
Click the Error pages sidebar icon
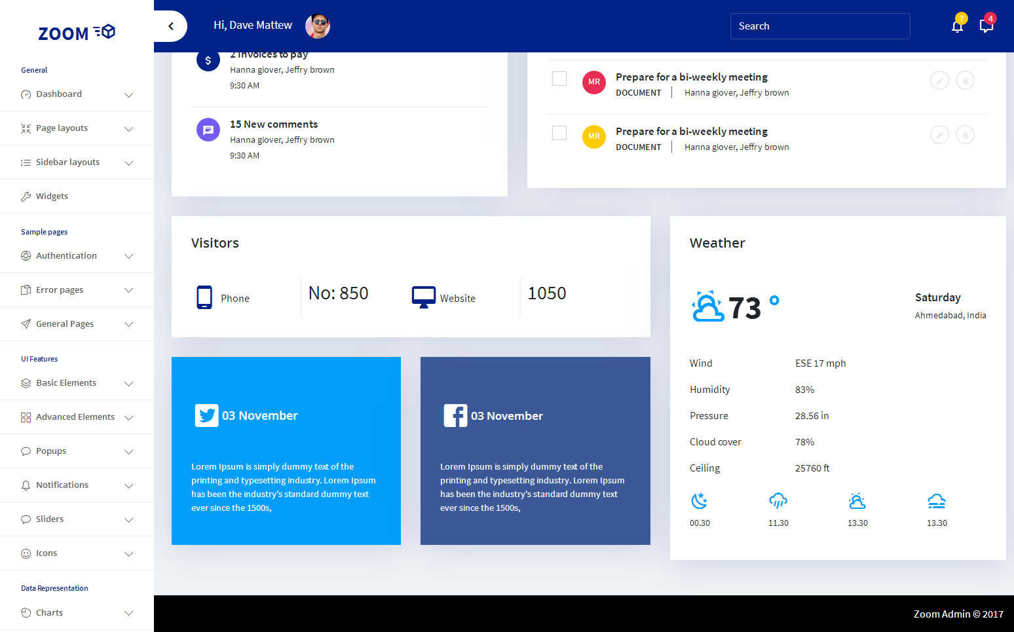26,290
